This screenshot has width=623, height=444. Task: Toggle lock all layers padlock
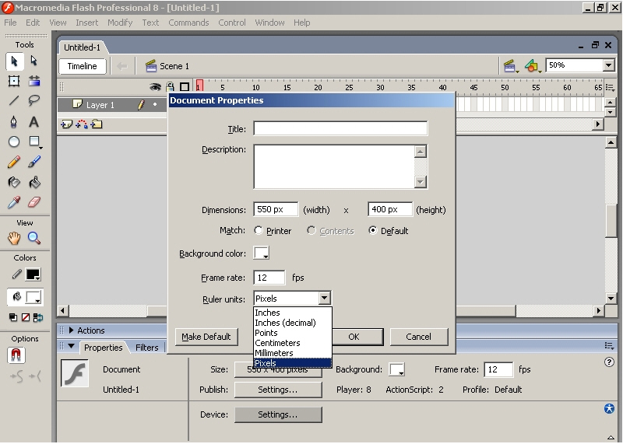[x=170, y=86]
